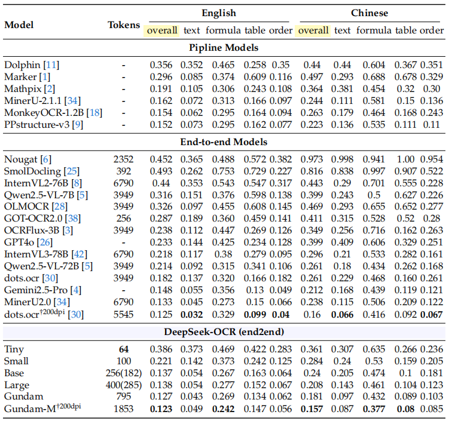Click the 'Pipline Models' section heading
Screen dimensions: 452x424
224,48
